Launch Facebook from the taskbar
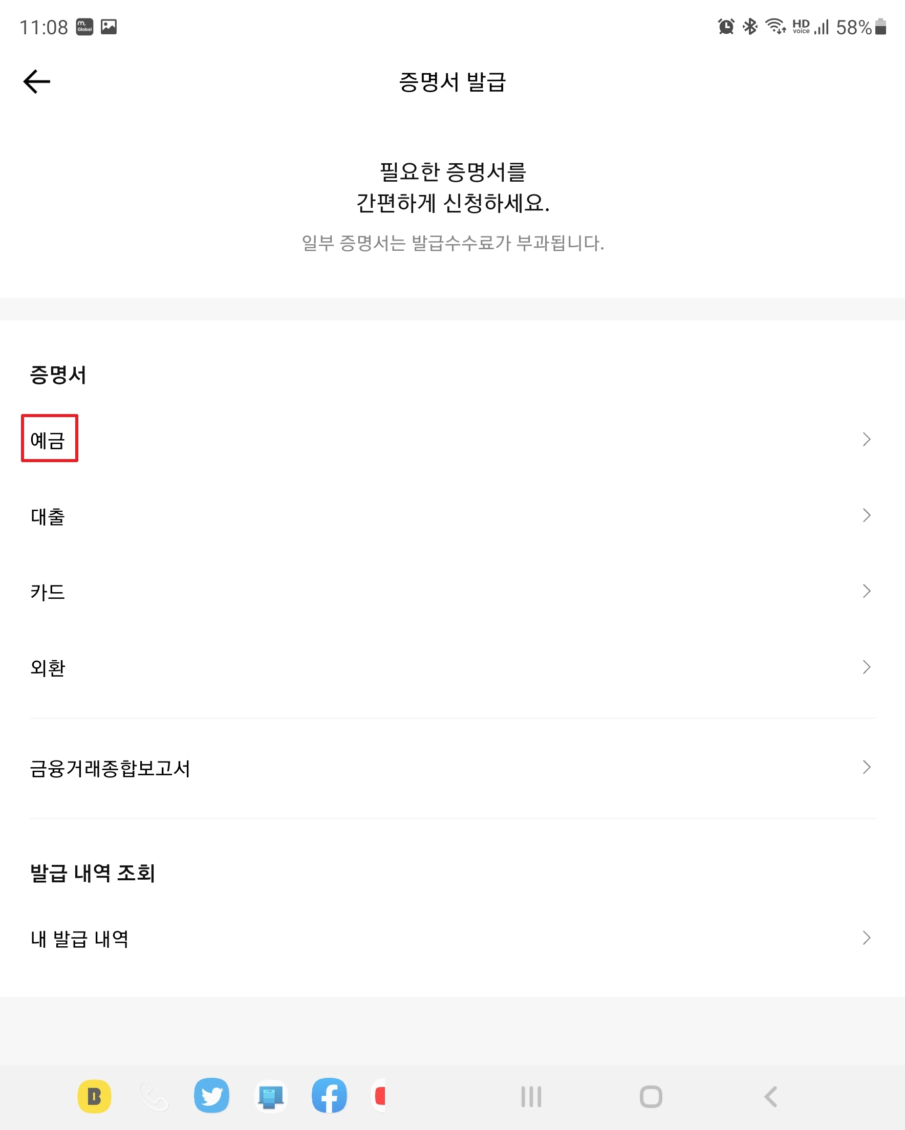The height and width of the screenshot is (1130, 905). [329, 1096]
